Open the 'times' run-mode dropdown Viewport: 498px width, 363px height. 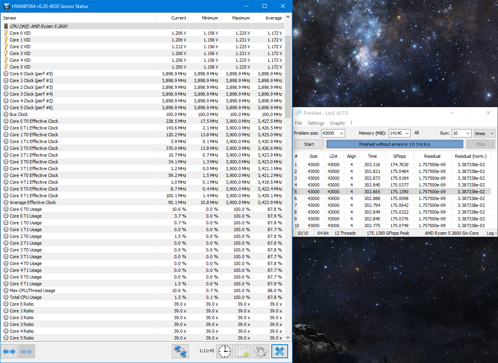pos(484,133)
